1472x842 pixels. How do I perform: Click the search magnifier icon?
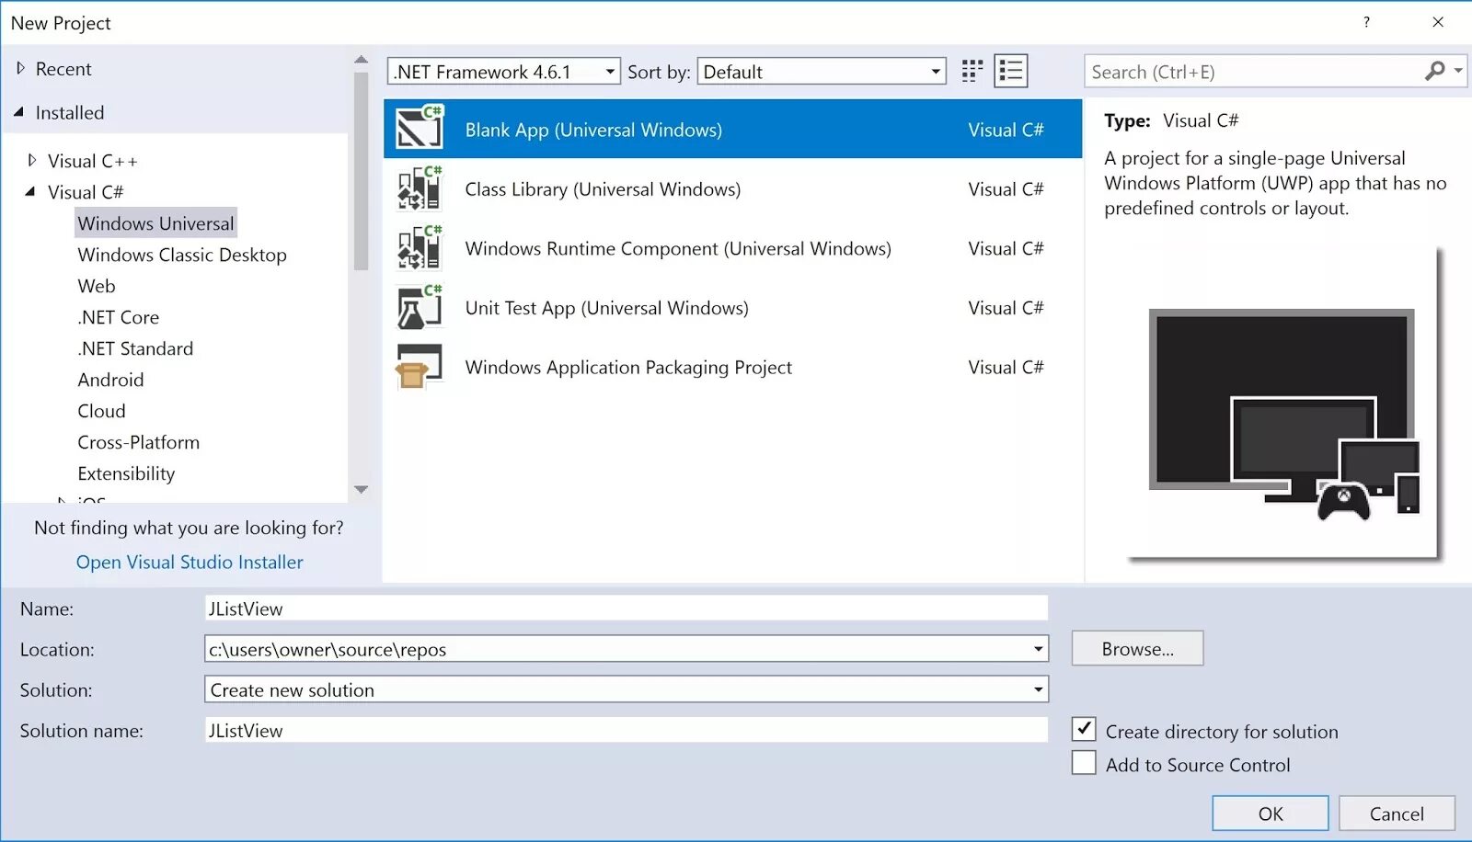(1434, 71)
